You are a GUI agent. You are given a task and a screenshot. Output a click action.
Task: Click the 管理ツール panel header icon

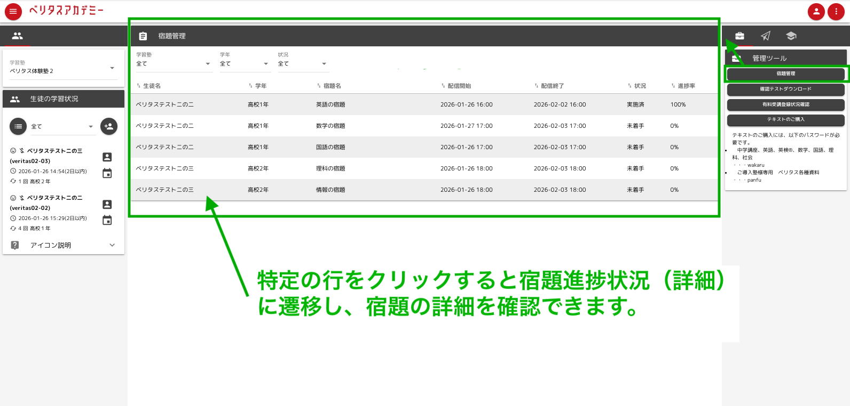tap(736, 58)
